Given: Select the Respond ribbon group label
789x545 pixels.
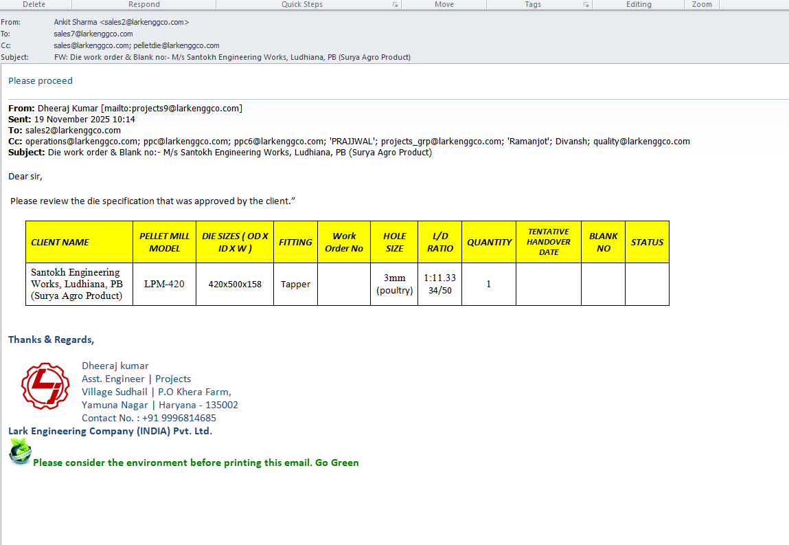Looking at the screenshot, I should tap(144, 4).
